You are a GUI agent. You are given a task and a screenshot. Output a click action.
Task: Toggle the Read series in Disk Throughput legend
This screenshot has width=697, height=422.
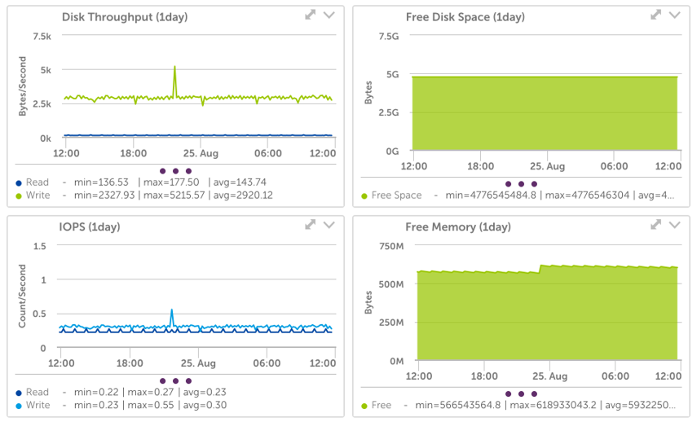pyautogui.click(x=32, y=182)
